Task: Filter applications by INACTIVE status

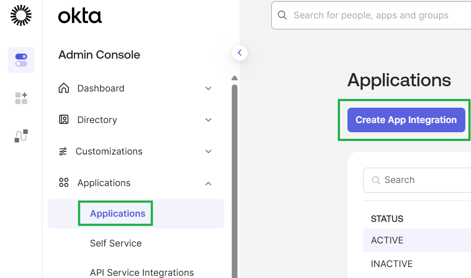Action: click(392, 264)
